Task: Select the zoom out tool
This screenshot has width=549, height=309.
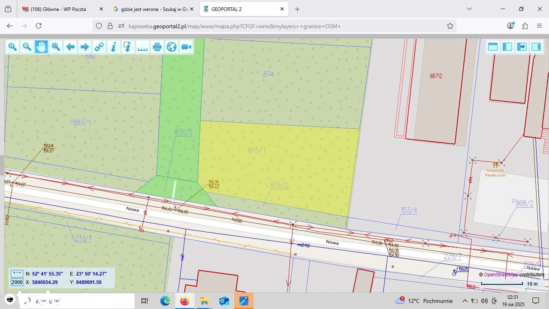Action: (27, 47)
